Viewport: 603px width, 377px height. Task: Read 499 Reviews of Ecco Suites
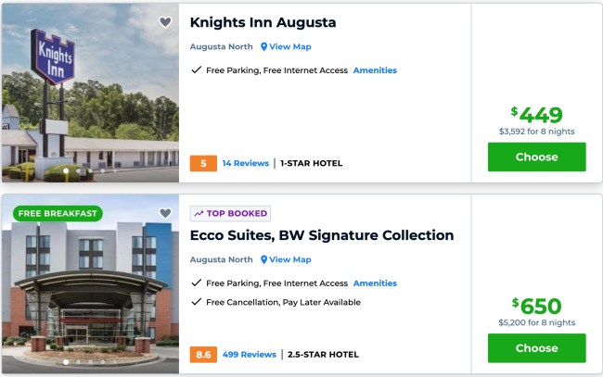coord(249,354)
